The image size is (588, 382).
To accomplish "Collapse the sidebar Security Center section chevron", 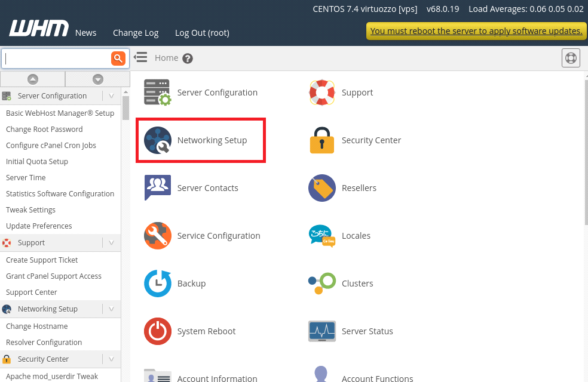I will click(111, 359).
